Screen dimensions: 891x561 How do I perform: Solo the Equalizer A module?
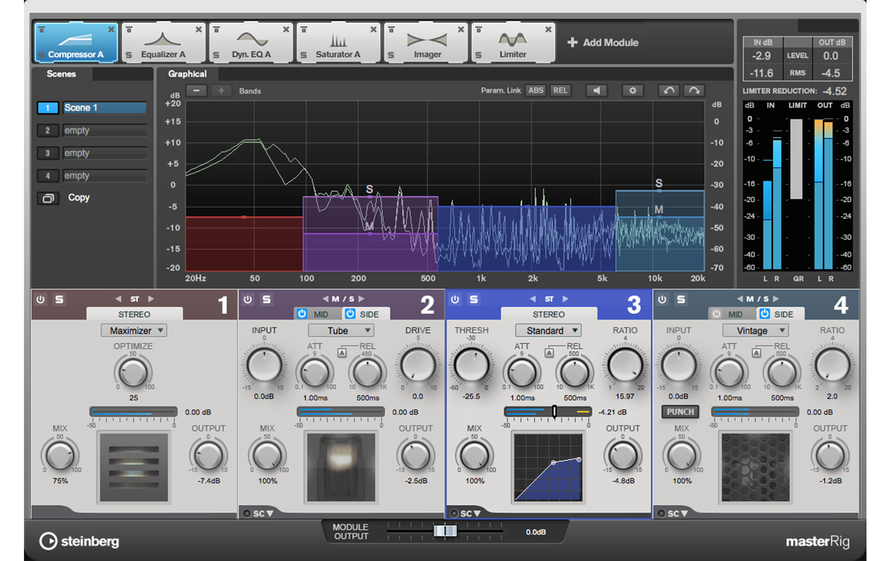(x=129, y=55)
